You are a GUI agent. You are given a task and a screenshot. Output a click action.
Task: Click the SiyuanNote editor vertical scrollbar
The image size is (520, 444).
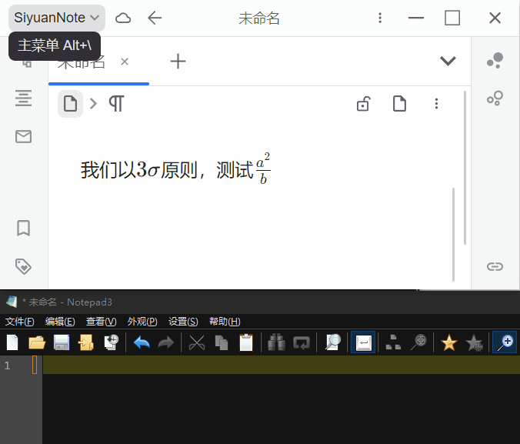[465, 168]
